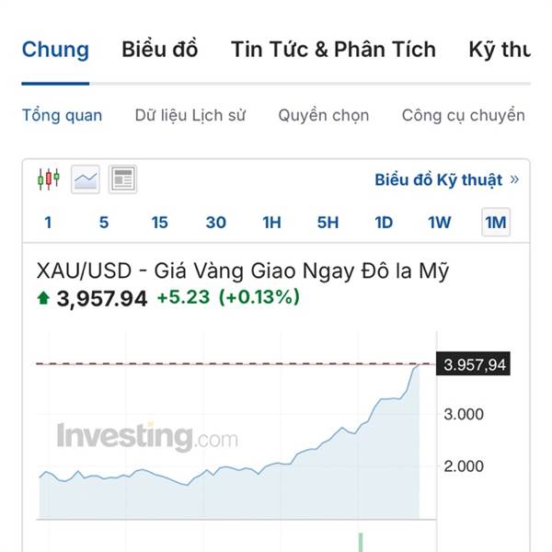Choose the 1H timeframe

[x=271, y=223]
